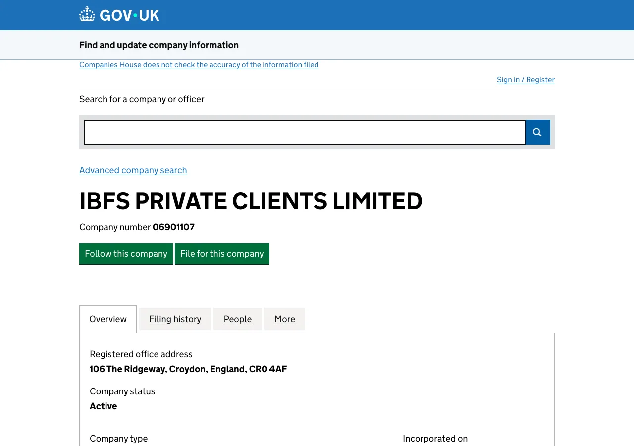Click the Incorporated on label
This screenshot has width=634, height=446.
tap(435, 438)
